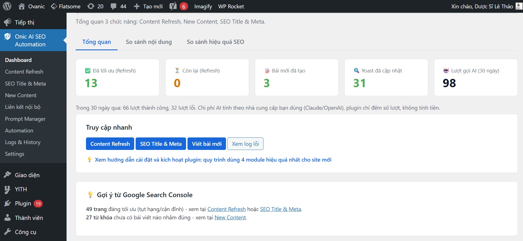This screenshot has height=241, width=523.
Task: Click the Plugin plug icon
Action: pos(7,204)
